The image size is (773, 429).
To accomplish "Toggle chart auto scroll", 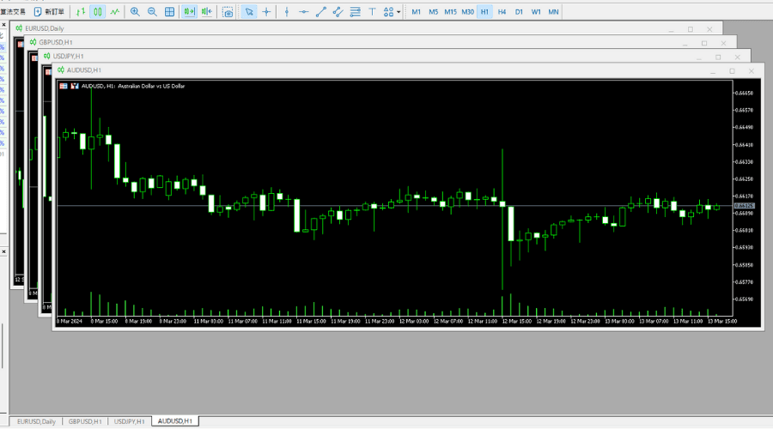I will 189,12.
